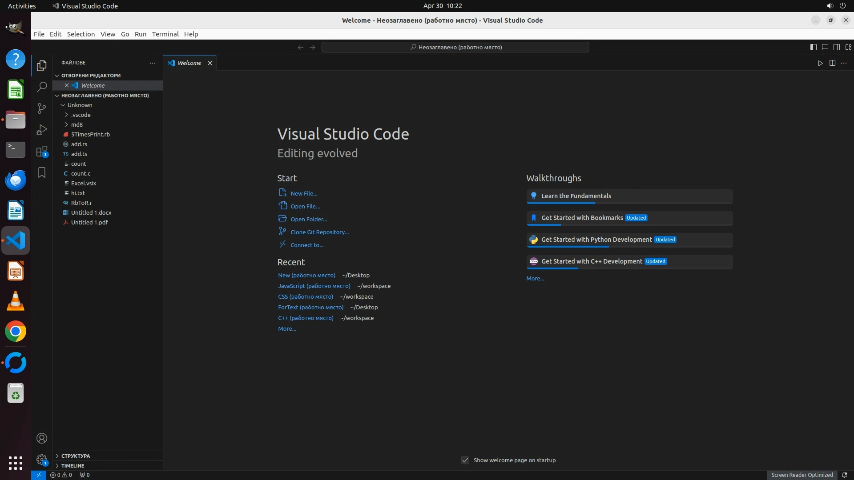Image resolution: width=854 pixels, height=480 pixels.
Task: Expand the TIMELINE section
Action: 73,465
